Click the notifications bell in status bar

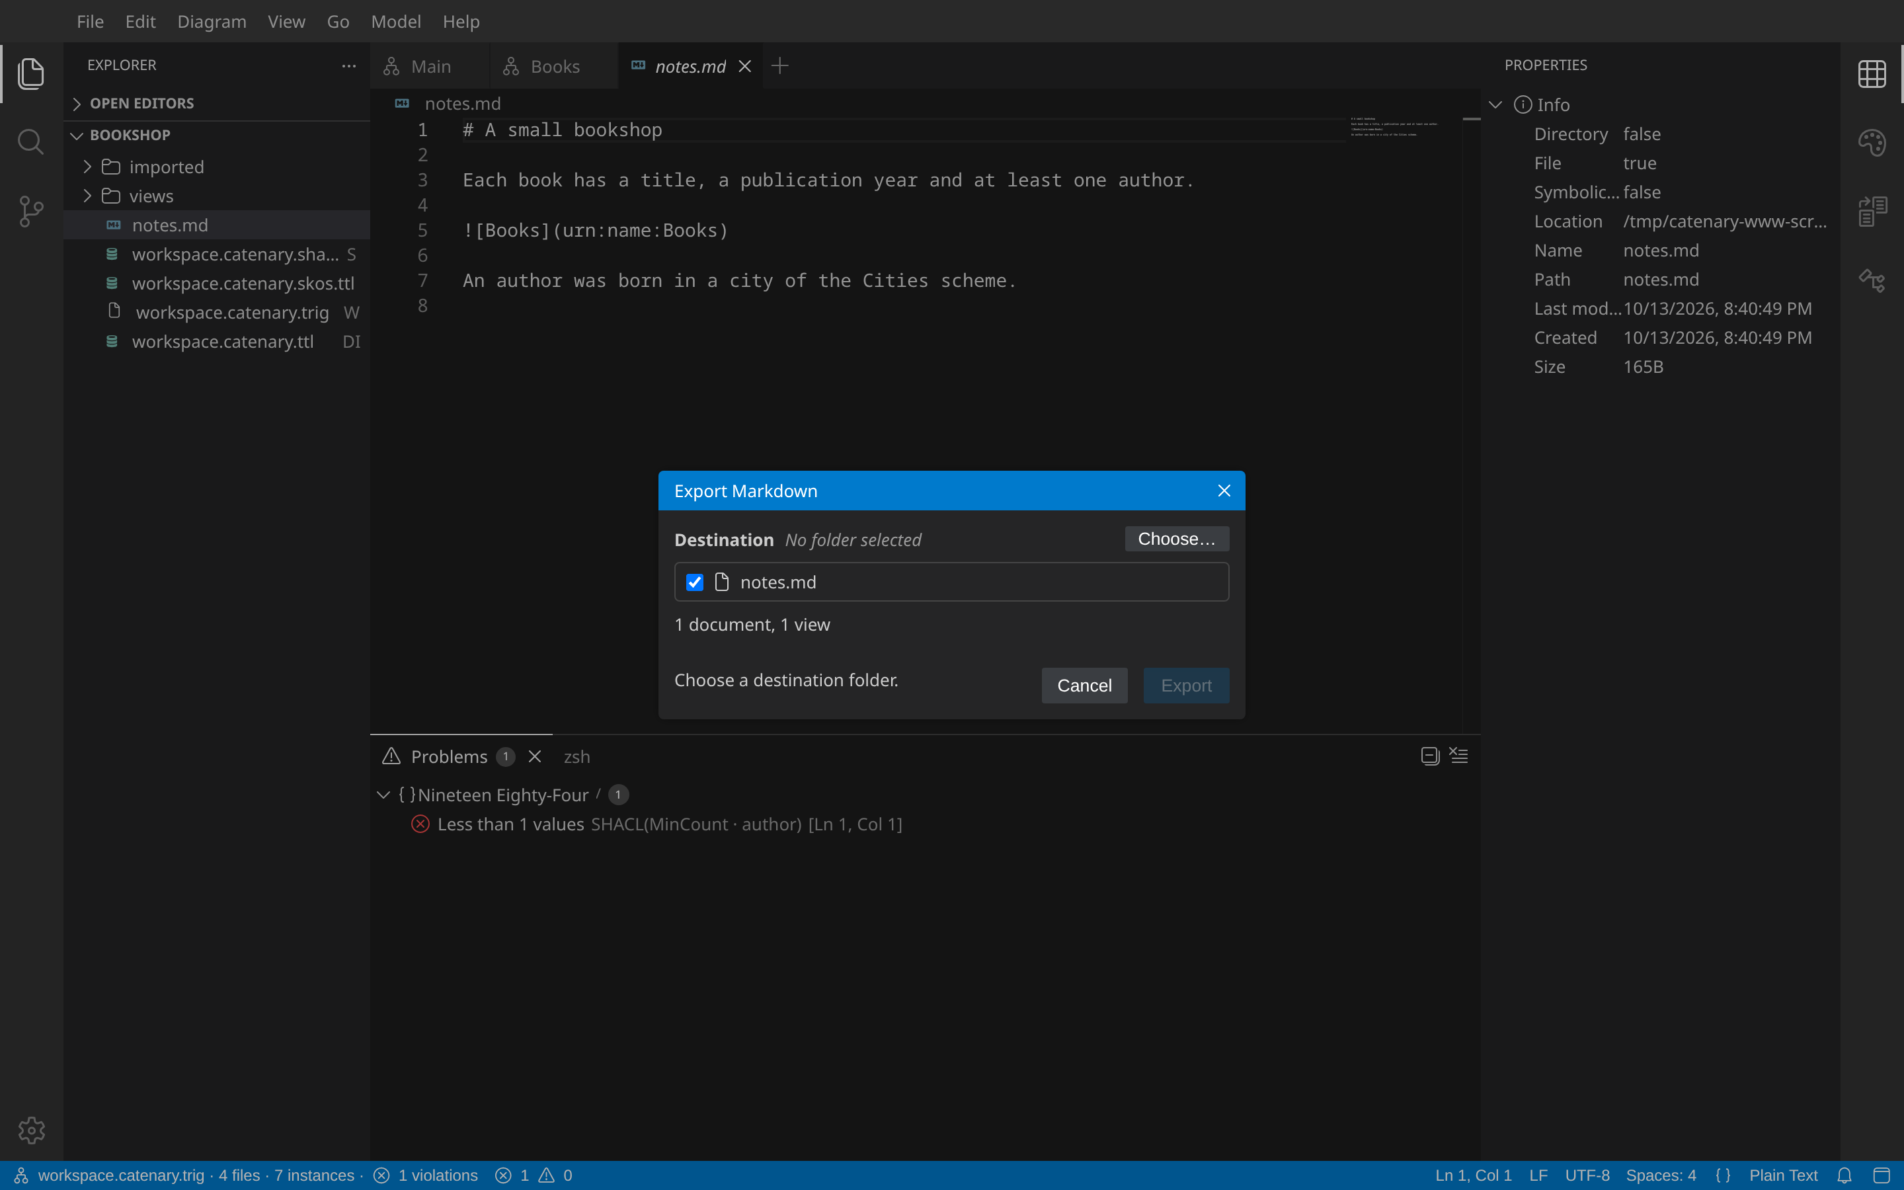(1844, 1176)
